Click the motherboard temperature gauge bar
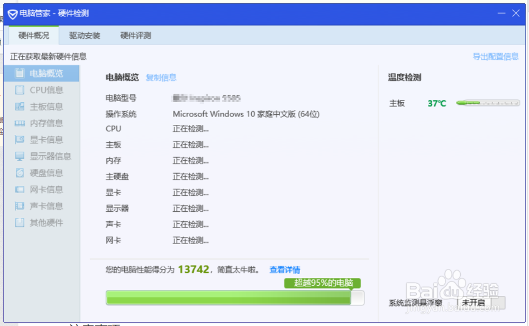Viewport: 529px width, 326px height. coord(487,103)
